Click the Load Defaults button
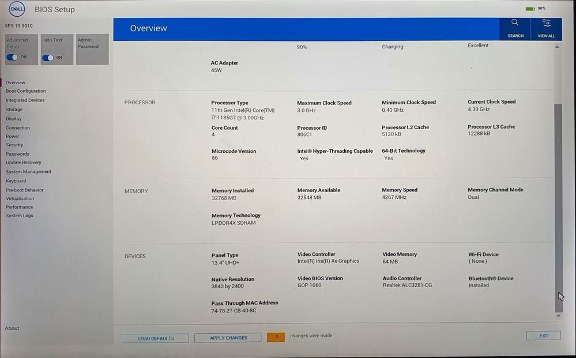576x358 pixels. pyautogui.click(x=156, y=338)
